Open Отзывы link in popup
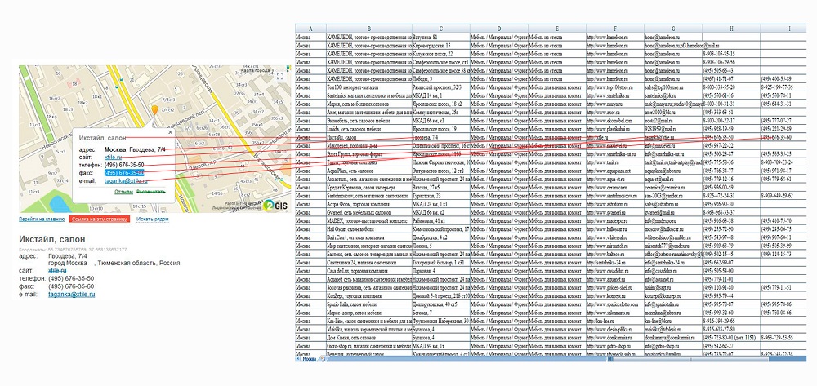The image size is (817, 386). click(x=123, y=191)
